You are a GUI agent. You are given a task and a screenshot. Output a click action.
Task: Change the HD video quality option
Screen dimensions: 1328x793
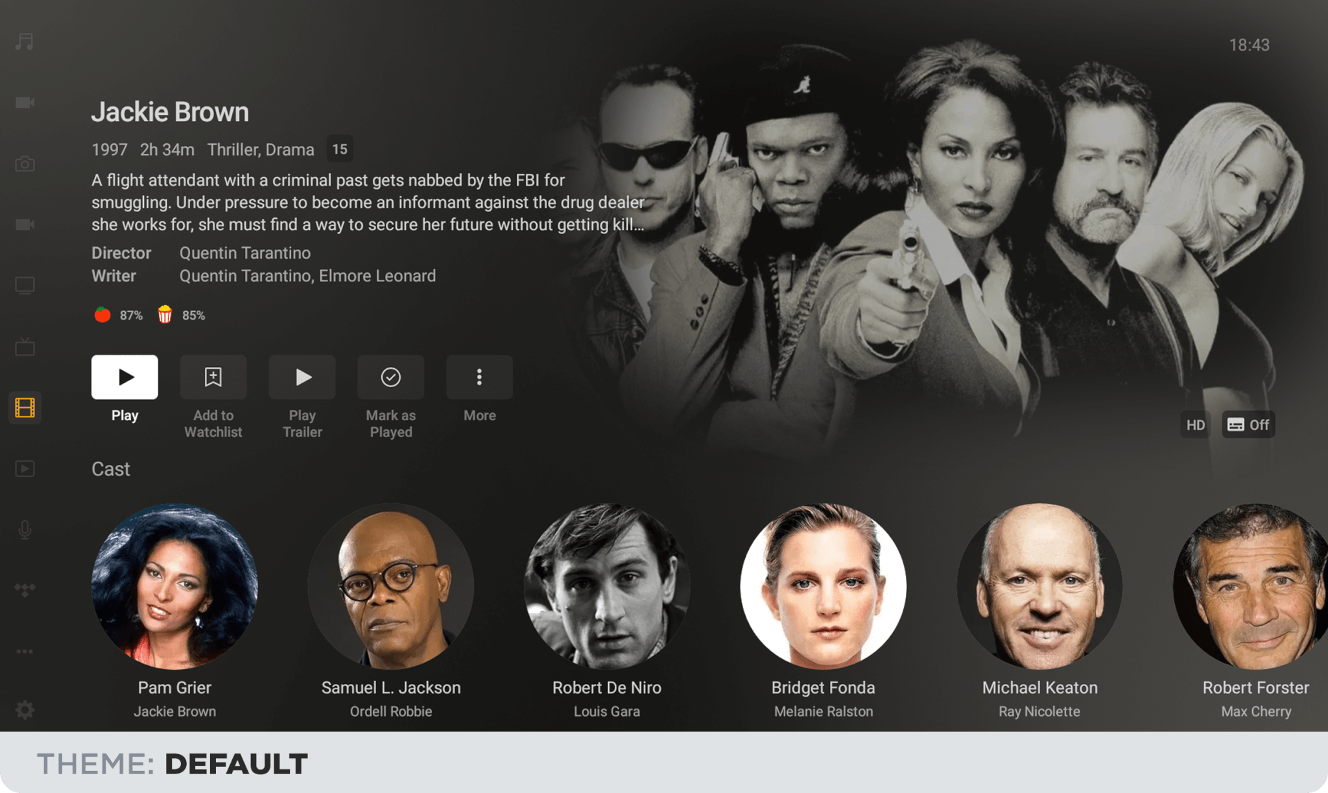tap(1195, 425)
